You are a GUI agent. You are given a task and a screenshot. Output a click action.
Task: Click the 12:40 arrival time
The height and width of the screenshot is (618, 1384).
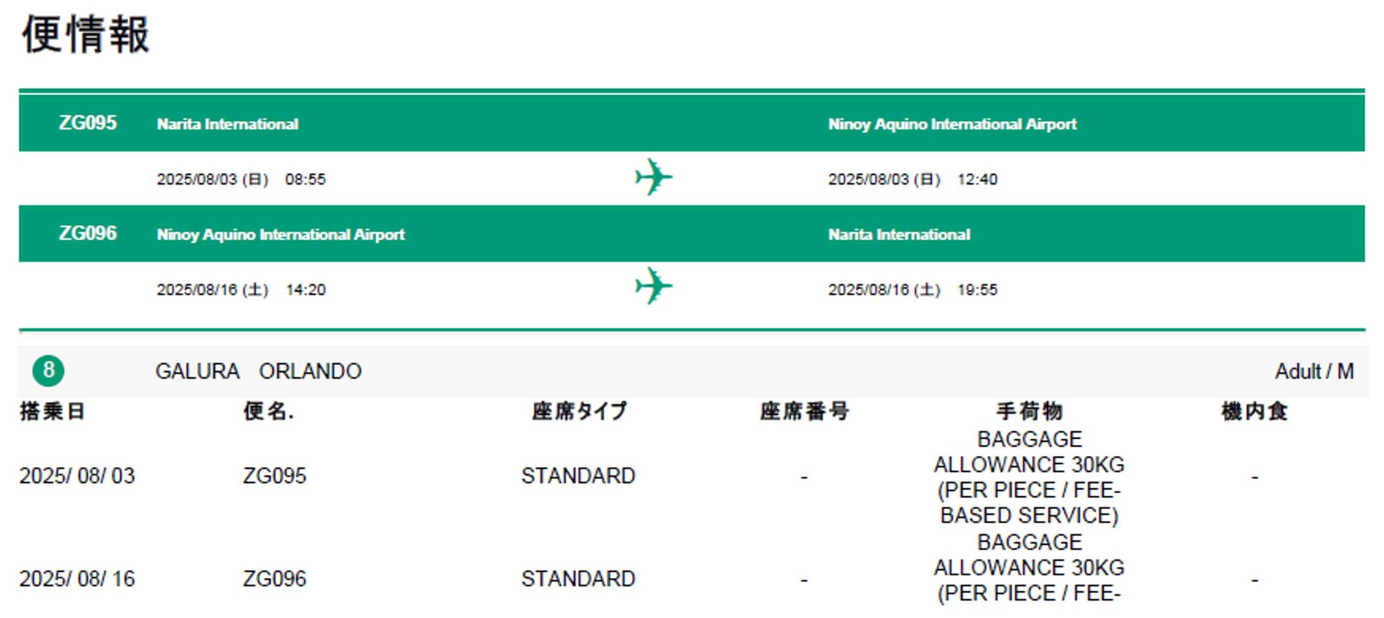[x=977, y=179]
